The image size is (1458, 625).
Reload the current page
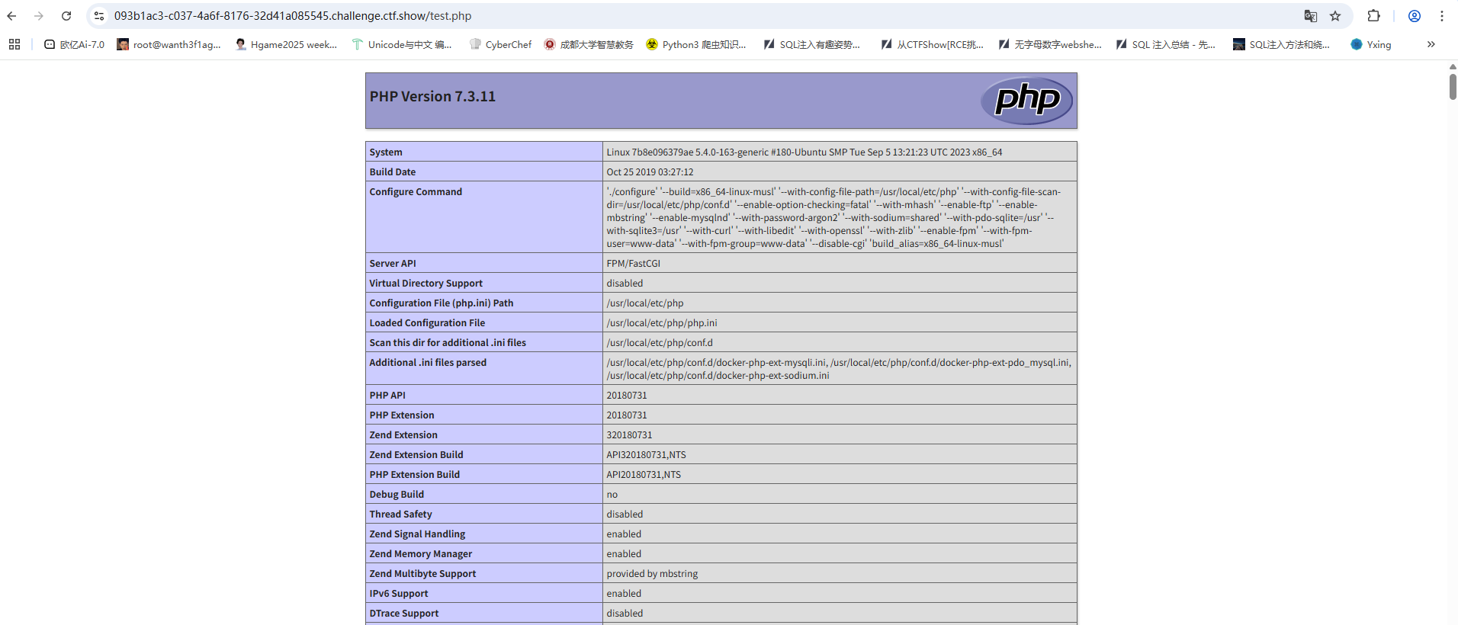tap(66, 16)
